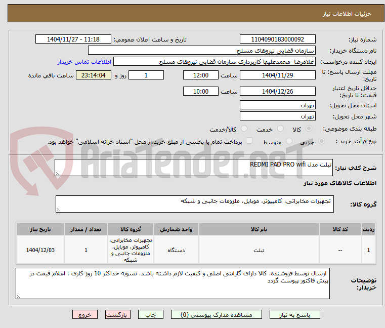
Task: Click the buyer organization name field
Action: [x=201, y=51]
